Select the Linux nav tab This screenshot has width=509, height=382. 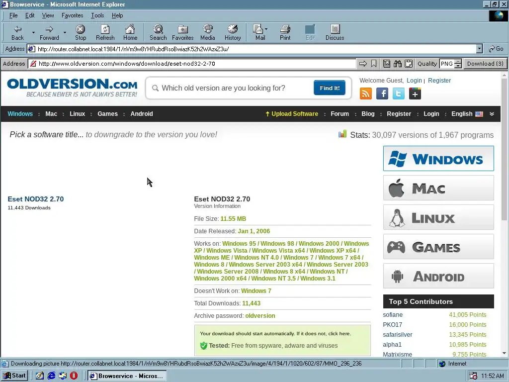(x=77, y=114)
